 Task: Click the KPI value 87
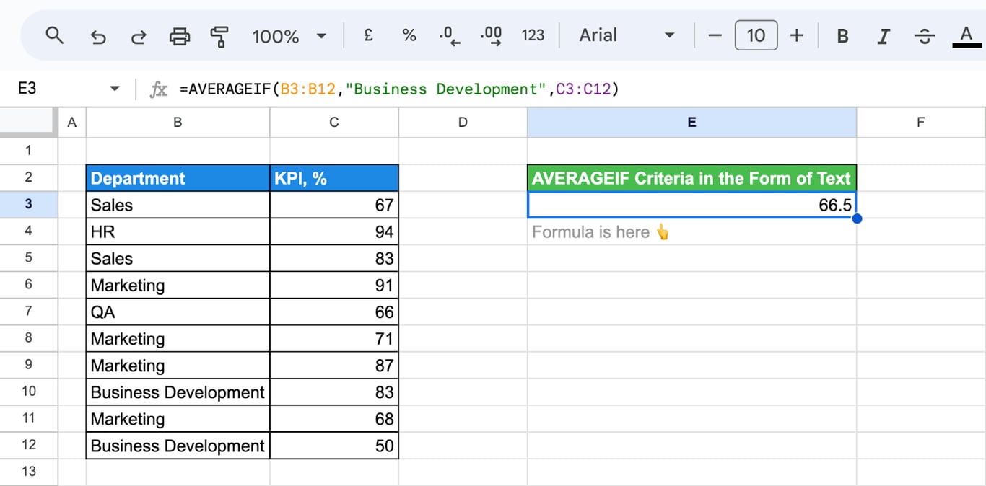(x=334, y=365)
